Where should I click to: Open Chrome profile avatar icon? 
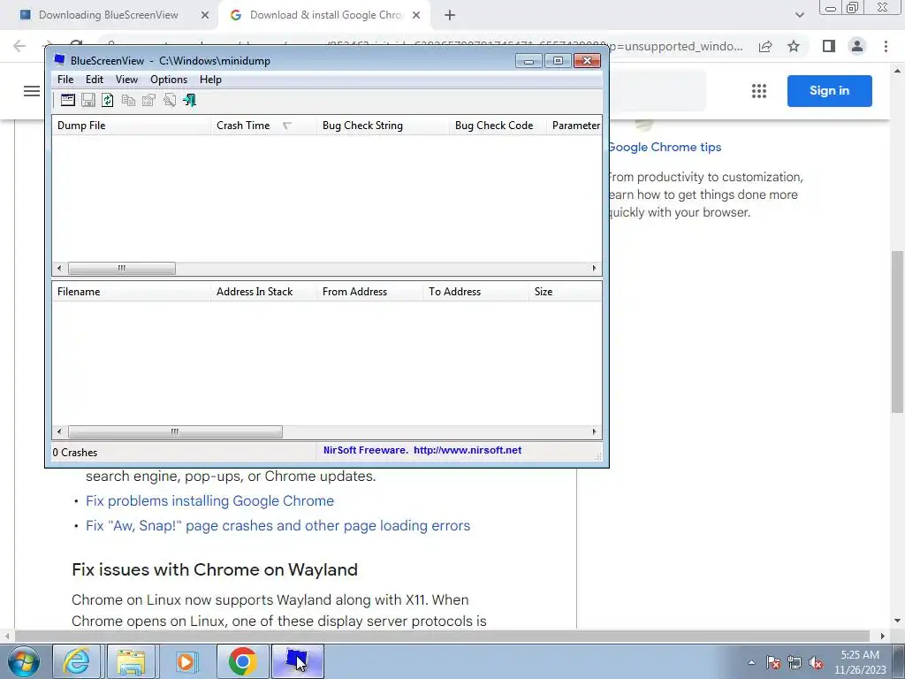[x=857, y=46]
